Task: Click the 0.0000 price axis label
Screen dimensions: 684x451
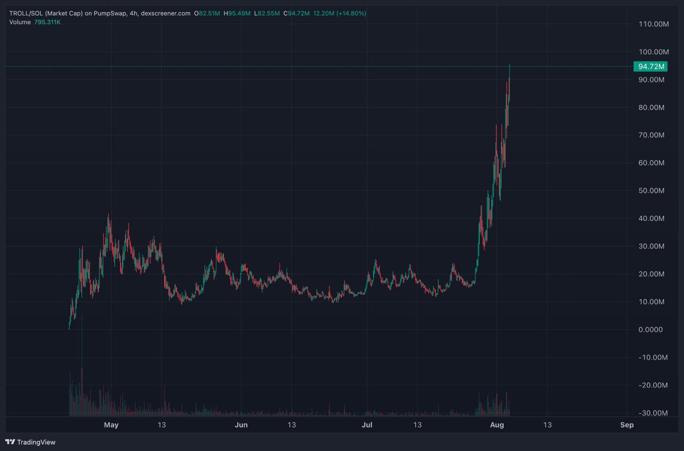Action: (x=650, y=330)
